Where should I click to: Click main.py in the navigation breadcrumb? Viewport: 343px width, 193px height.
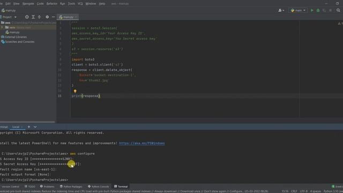(9, 10)
